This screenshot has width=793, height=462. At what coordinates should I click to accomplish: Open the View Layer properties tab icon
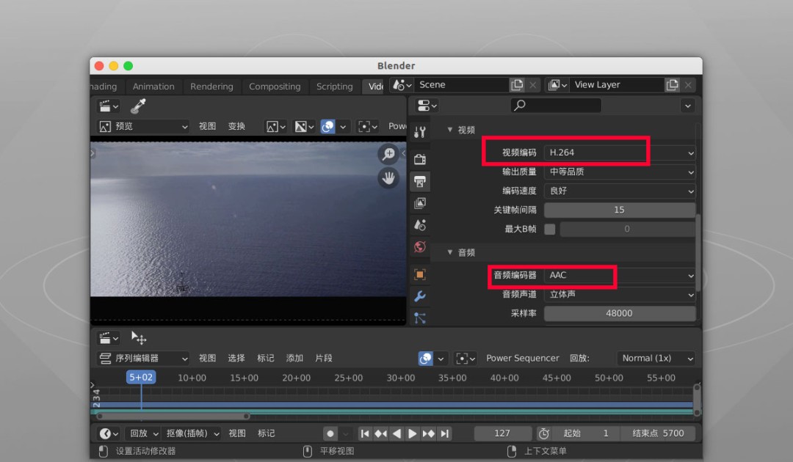pos(420,203)
